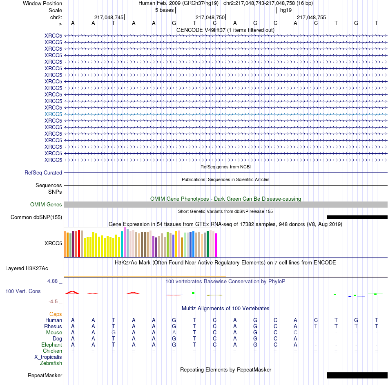388x385 pixels.
Task: Click the X_tropicalis species row label
Action: [48, 357]
